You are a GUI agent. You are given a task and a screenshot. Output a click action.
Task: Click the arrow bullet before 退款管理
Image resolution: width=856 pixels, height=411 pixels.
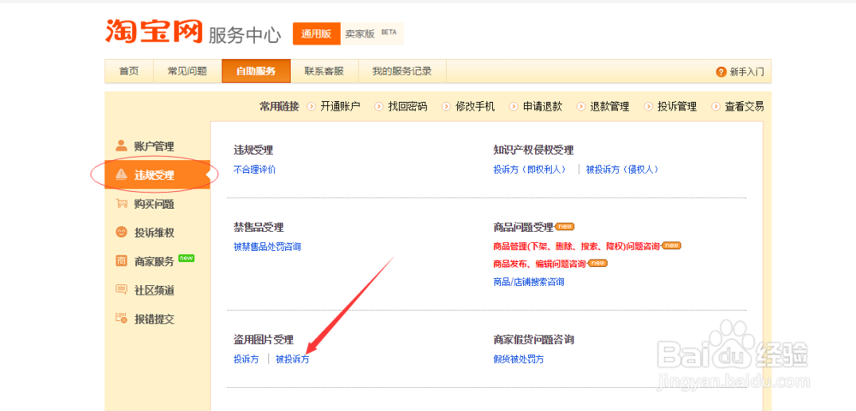(581, 106)
